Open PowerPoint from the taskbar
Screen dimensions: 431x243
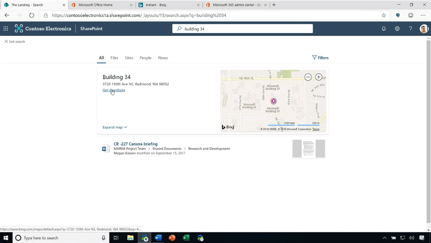[172, 238]
